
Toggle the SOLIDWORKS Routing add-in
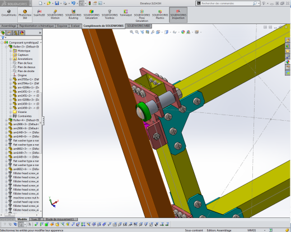[x=73, y=15]
